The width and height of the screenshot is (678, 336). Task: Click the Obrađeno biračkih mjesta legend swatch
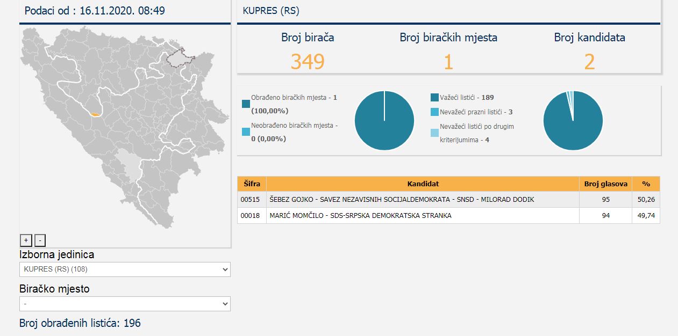[246, 104]
